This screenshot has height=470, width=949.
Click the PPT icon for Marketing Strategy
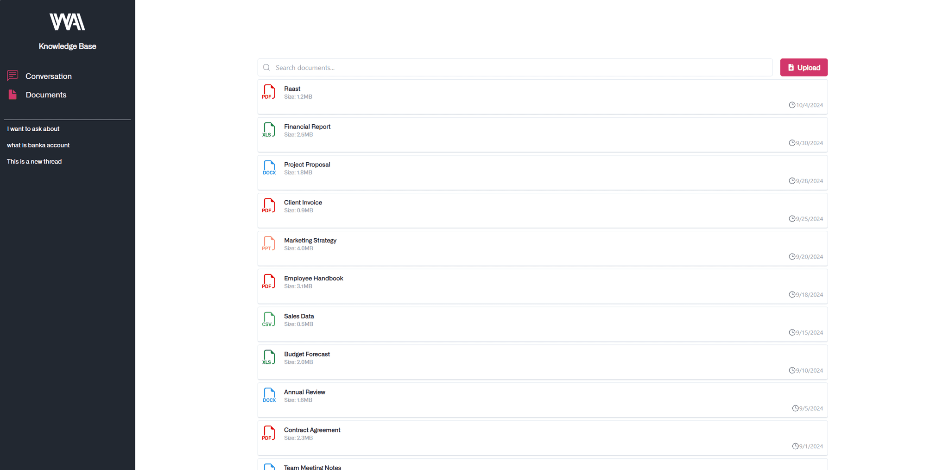pyautogui.click(x=268, y=243)
